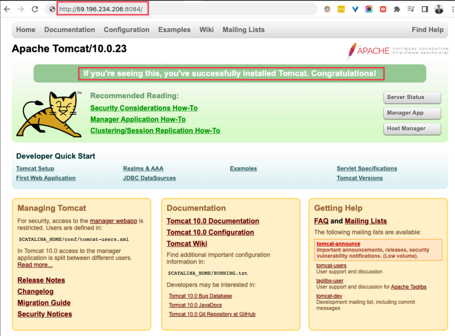Viewport: 455px width, 336px height.
Task: Open Tomcat 10.0 JavaDocs link
Action: click(x=196, y=305)
